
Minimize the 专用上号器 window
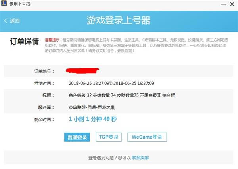pos(223,4)
